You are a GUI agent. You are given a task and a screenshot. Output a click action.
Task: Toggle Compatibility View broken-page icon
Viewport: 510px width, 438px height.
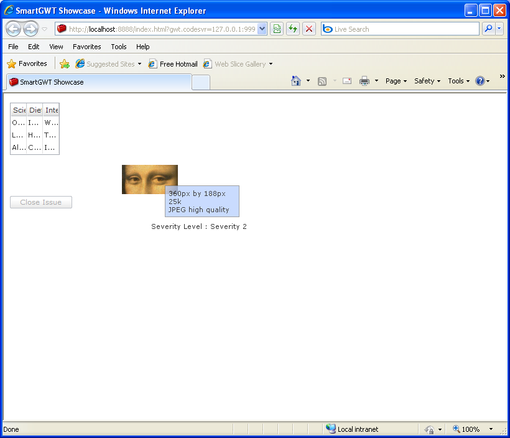[277, 29]
